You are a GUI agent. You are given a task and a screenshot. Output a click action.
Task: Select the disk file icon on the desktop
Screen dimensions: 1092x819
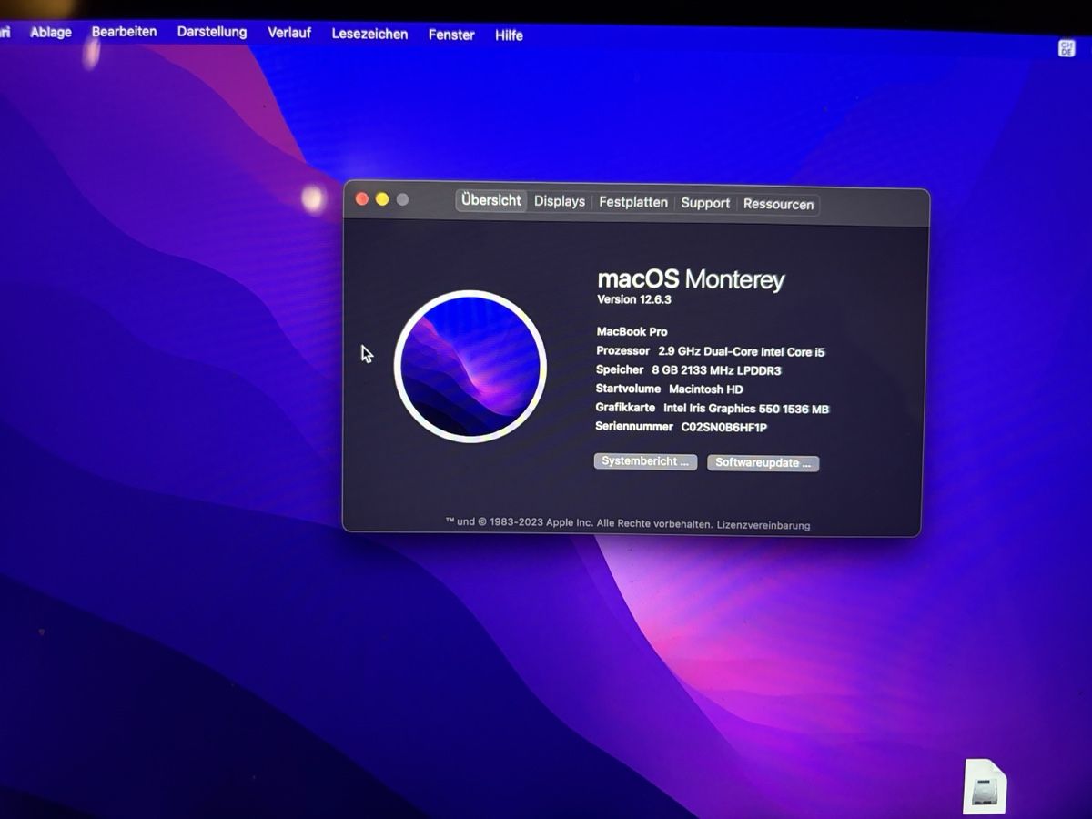(985, 787)
